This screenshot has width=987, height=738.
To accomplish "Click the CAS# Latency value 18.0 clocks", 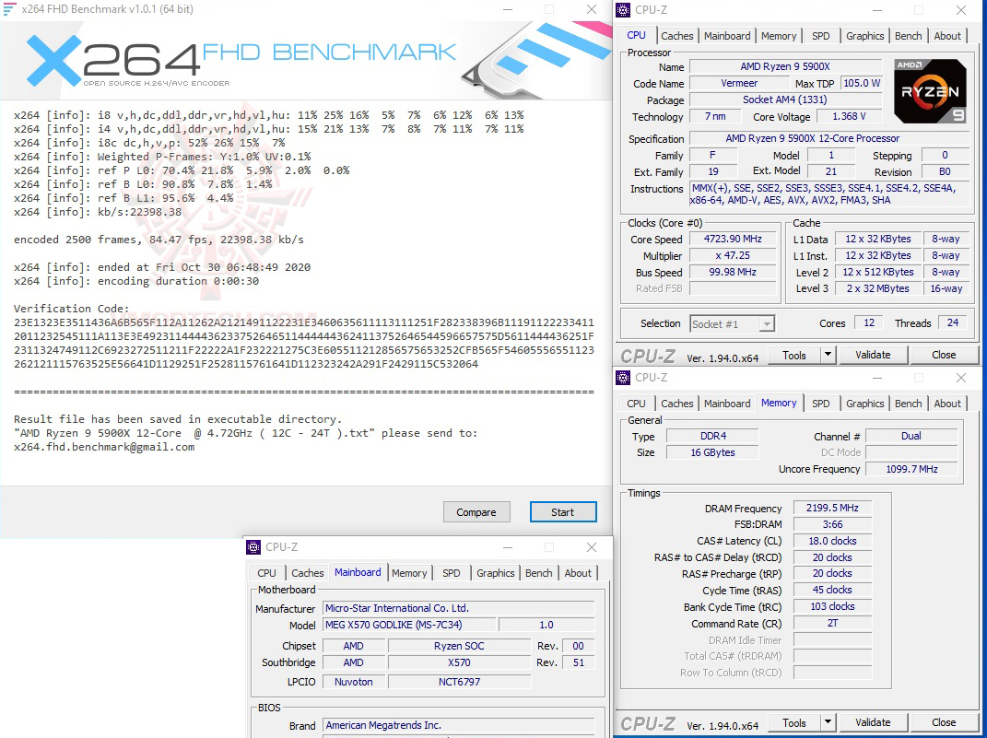I will click(x=832, y=541).
